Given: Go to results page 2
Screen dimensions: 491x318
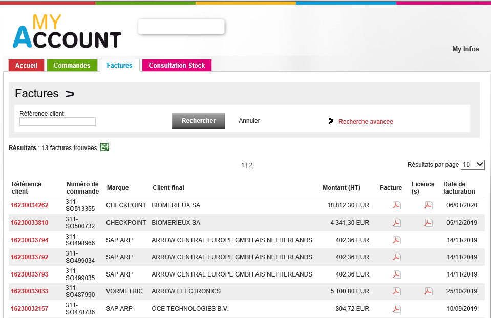Looking at the screenshot, I should coord(251,165).
